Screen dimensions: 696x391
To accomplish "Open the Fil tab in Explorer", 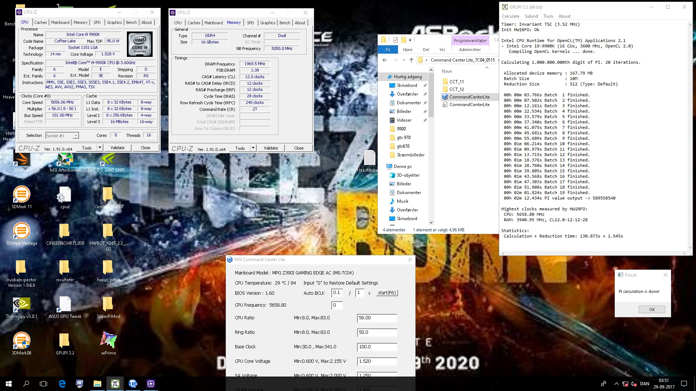I will point(388,50).
